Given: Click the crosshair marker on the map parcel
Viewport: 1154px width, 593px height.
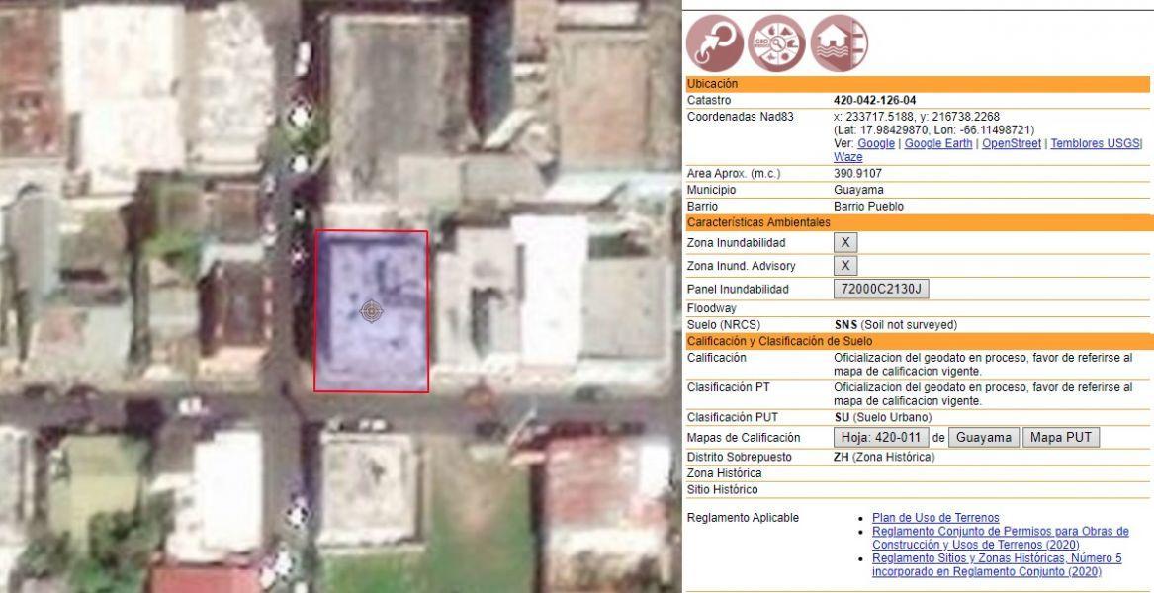Looking at the screenshot, I should (372, 311).
